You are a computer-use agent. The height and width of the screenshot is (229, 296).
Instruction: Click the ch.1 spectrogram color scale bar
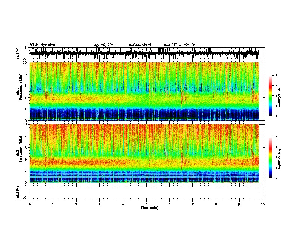(271, 96)
